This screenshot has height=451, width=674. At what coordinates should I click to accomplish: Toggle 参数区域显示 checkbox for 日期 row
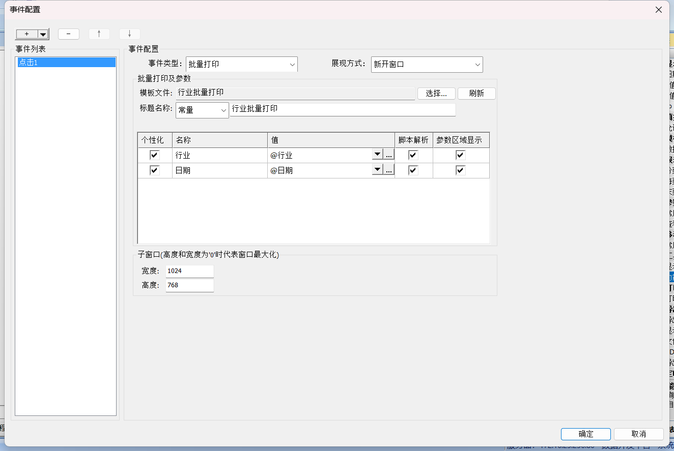(x=461, y=170)
